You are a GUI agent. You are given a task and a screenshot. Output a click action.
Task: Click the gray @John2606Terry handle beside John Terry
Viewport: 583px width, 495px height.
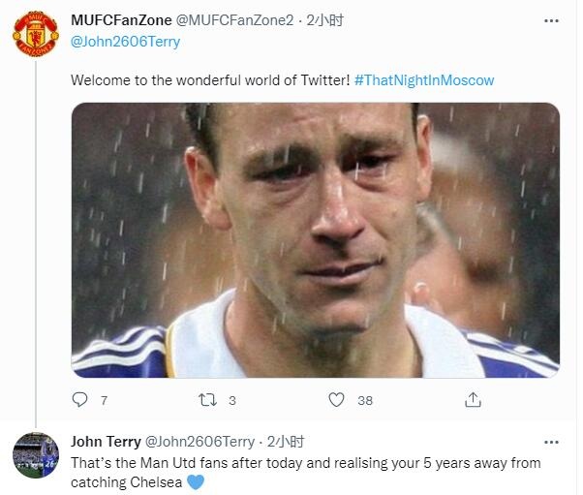pos(200,441)
